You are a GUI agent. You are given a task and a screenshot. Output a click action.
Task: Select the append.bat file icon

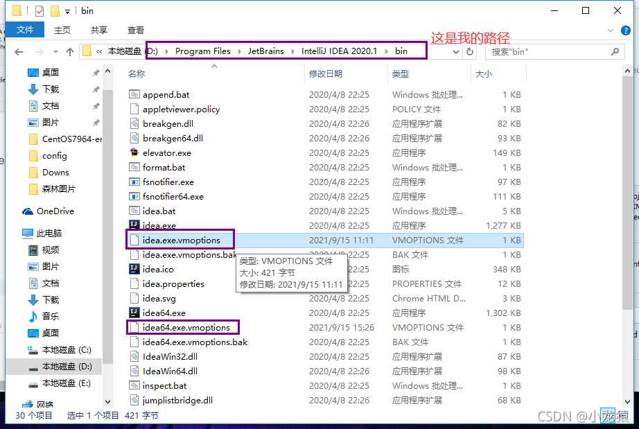(x=134, y=94)
